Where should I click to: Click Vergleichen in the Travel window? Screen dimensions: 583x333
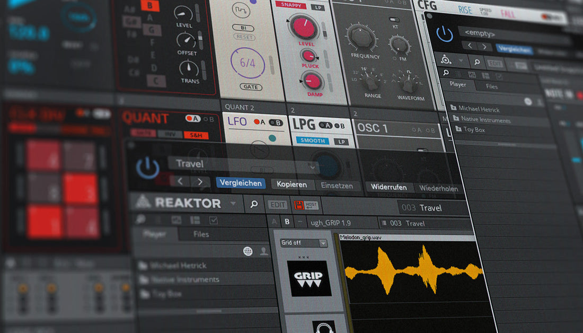(x=241, y=183)
